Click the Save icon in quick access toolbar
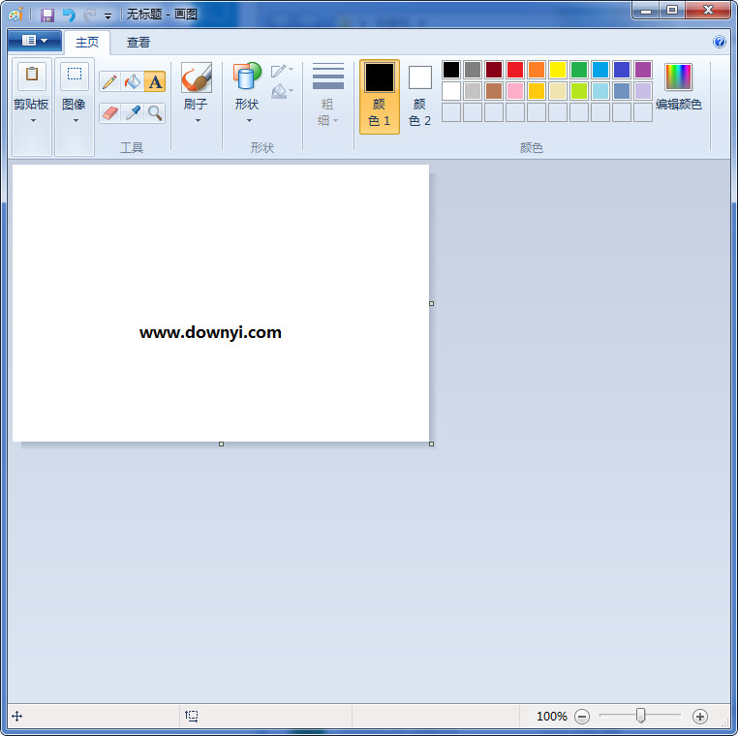The width and height of the screenshot is (738, 736). (47, 15)
